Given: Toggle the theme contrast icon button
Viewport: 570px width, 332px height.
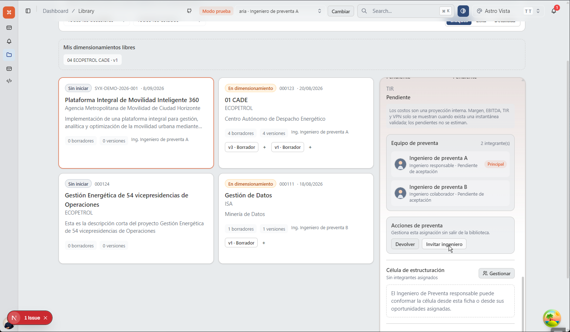Looking at the screenshot, I should click(x=463, y=11).
